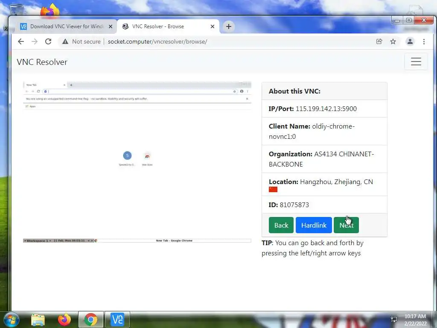The image size is (437, 328).
Task: Click the TIP arrow keys text
Action: pos(312,248)
